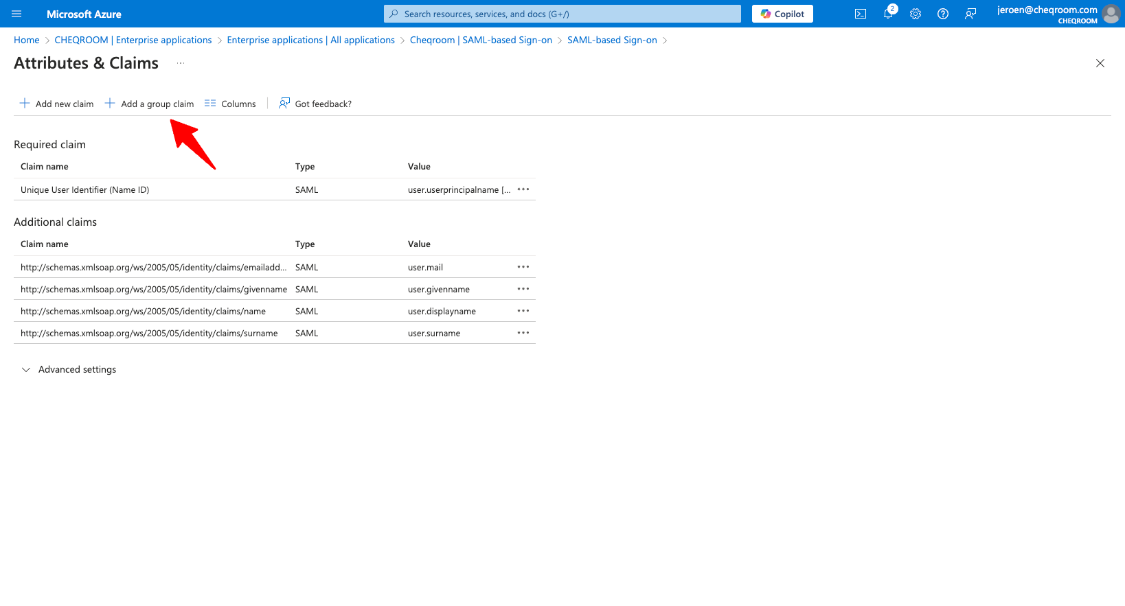Open the Columns chooser
Image resolution: width=1125 pixels, height=606 pixels.
[231, 104]
